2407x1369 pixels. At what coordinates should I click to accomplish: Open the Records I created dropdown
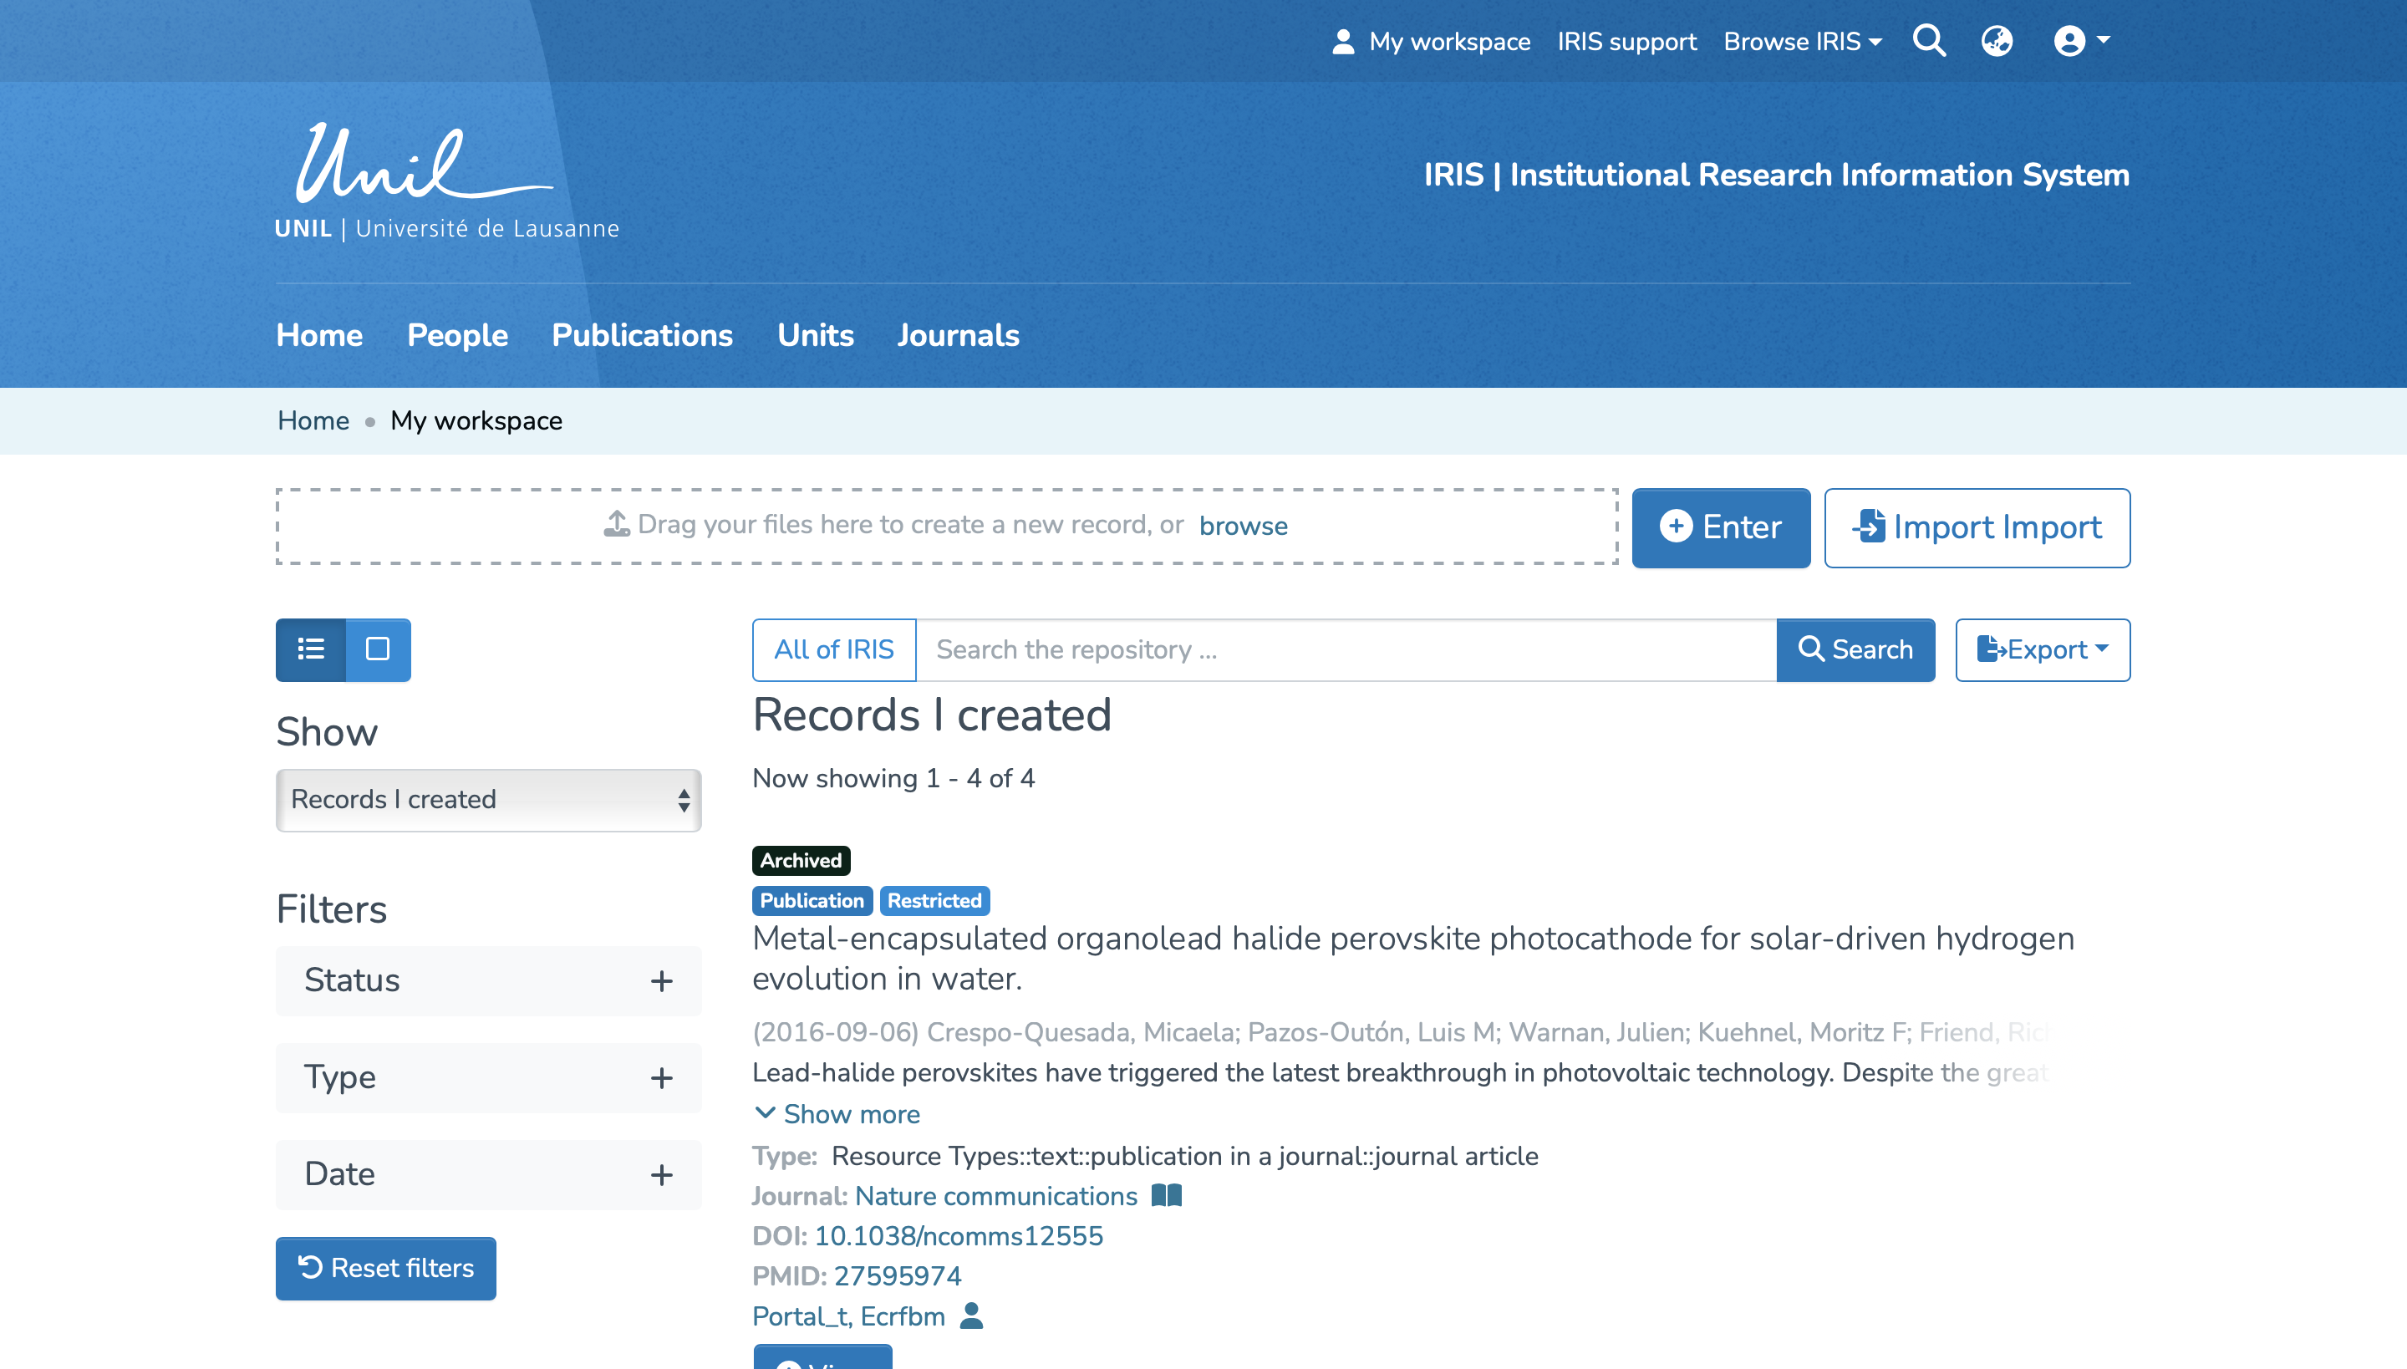488,800
